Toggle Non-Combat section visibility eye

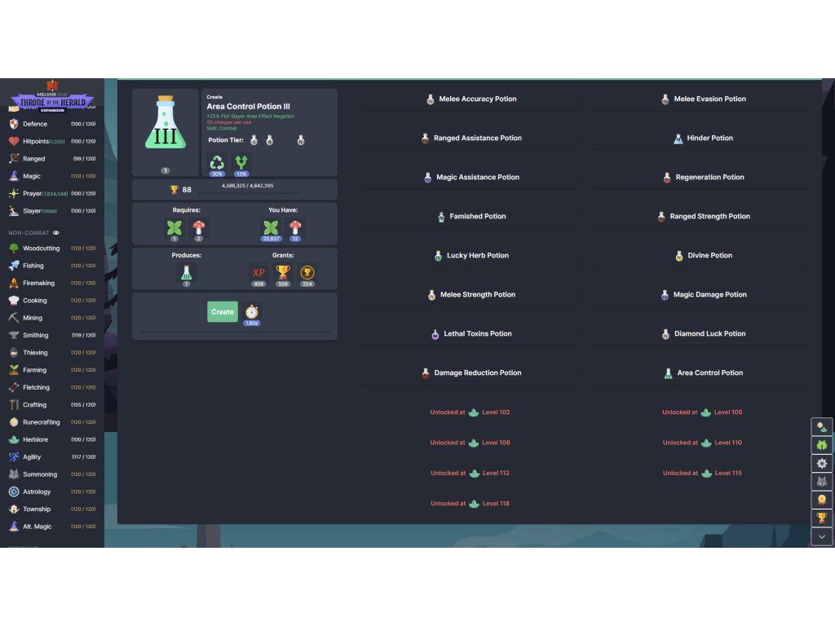56,232
